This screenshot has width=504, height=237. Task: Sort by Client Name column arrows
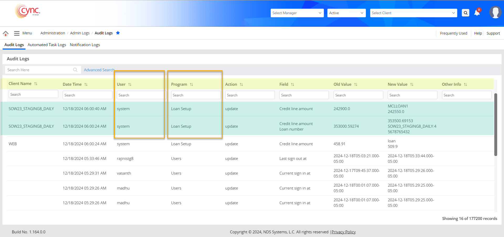(36, 84)
